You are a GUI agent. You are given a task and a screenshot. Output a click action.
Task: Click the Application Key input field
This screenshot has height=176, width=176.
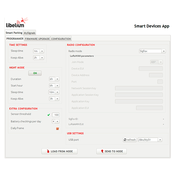tap(139, 101)
